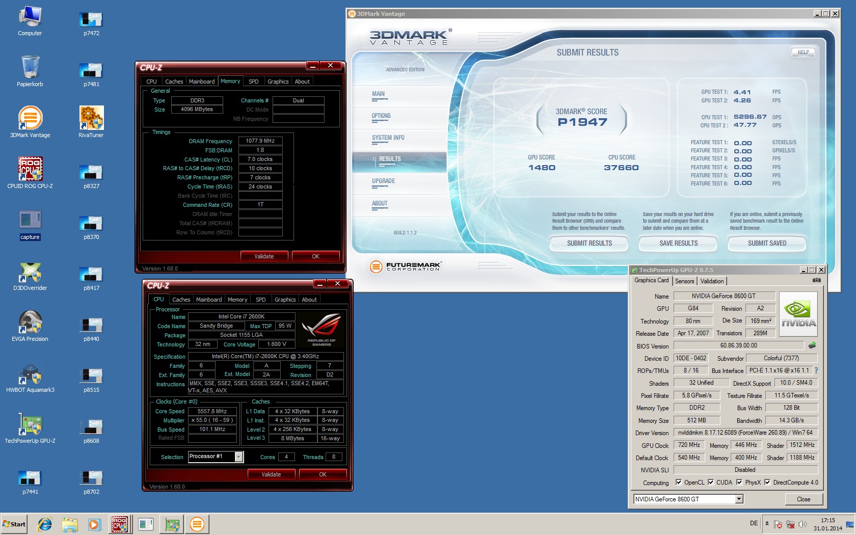Open the Computer desktop icon

[30, 21]
